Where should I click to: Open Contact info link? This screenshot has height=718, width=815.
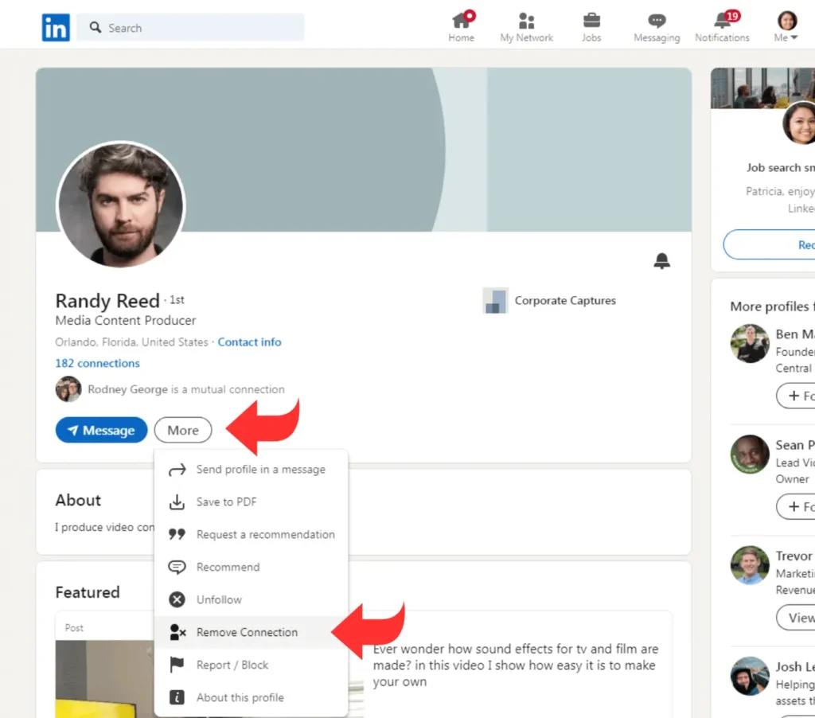pyautogui.click(x=249, y=342)
